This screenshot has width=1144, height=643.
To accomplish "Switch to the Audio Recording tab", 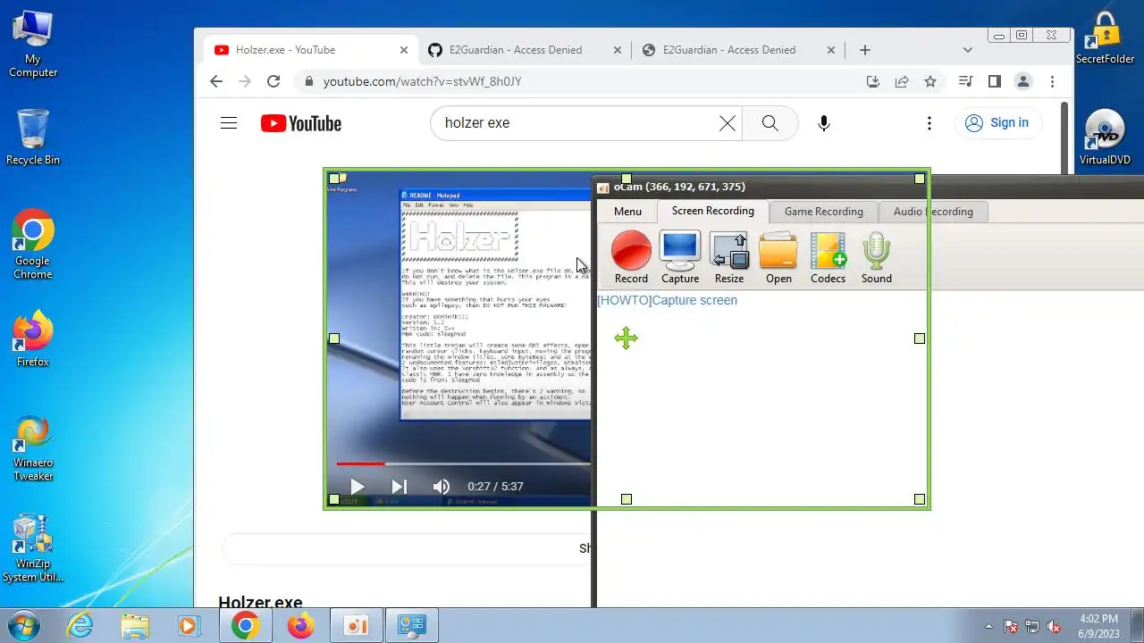I will [933, 212].
